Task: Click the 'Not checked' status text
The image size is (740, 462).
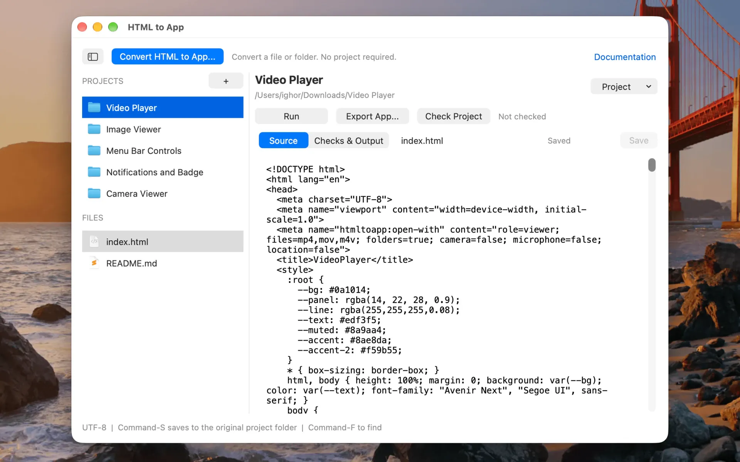Action: pos(522,117)
